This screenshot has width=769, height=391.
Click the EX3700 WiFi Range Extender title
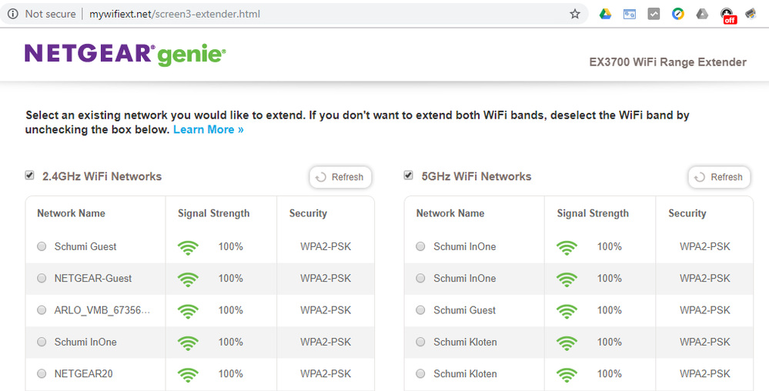[668, 62]
